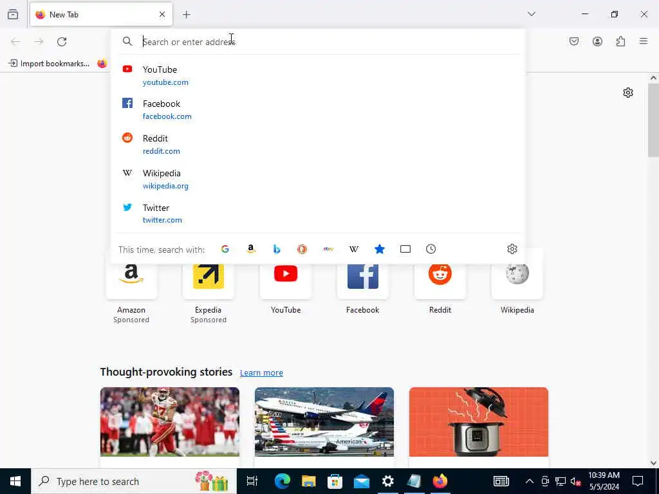Select the New Tab tab

101,15
